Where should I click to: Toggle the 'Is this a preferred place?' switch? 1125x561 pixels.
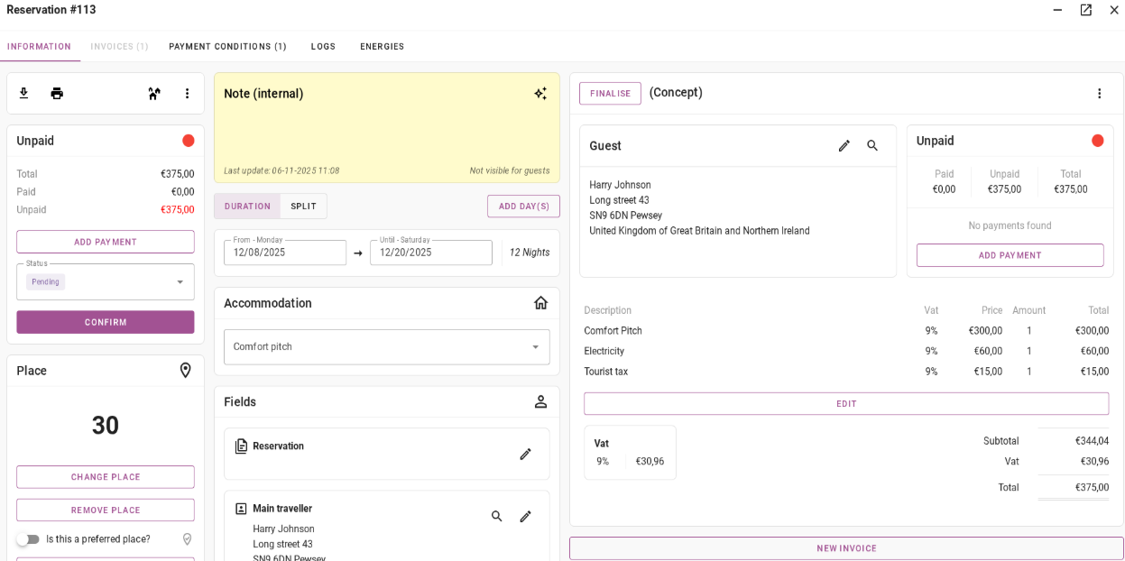(28, 539)
